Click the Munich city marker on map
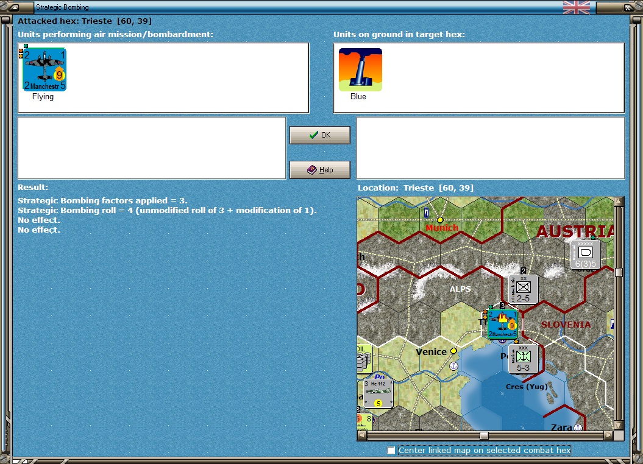643x464 pixels. pyautogui.click(x=440, y=220)
